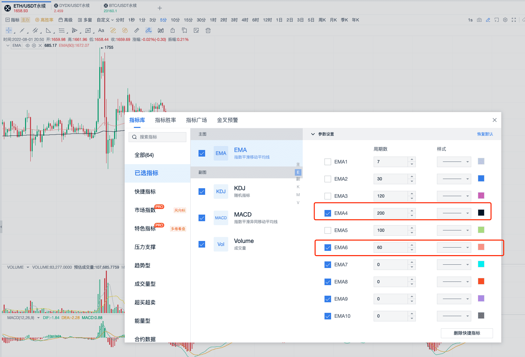The height and width of the screenshot is (357, 525).
Task: Click the Vol indicator icon
Action: tap(221, 244)
